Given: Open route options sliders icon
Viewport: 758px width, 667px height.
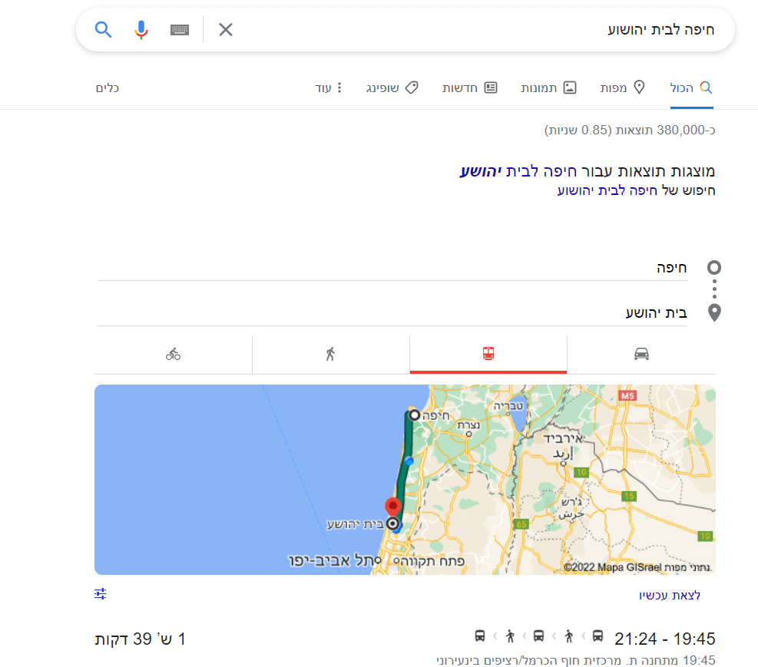Looking at the screenshot, I should (101, 593).
